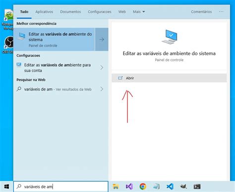
Task: Open the Windows Start menu button
Action: click(6, 187)
